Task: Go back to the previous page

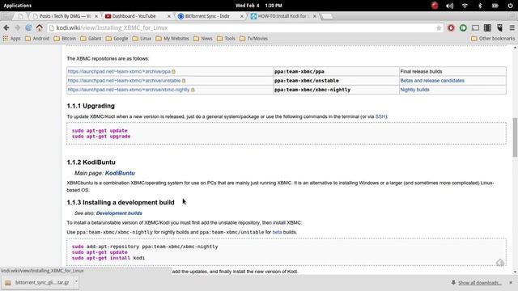Action: (6, 28)
